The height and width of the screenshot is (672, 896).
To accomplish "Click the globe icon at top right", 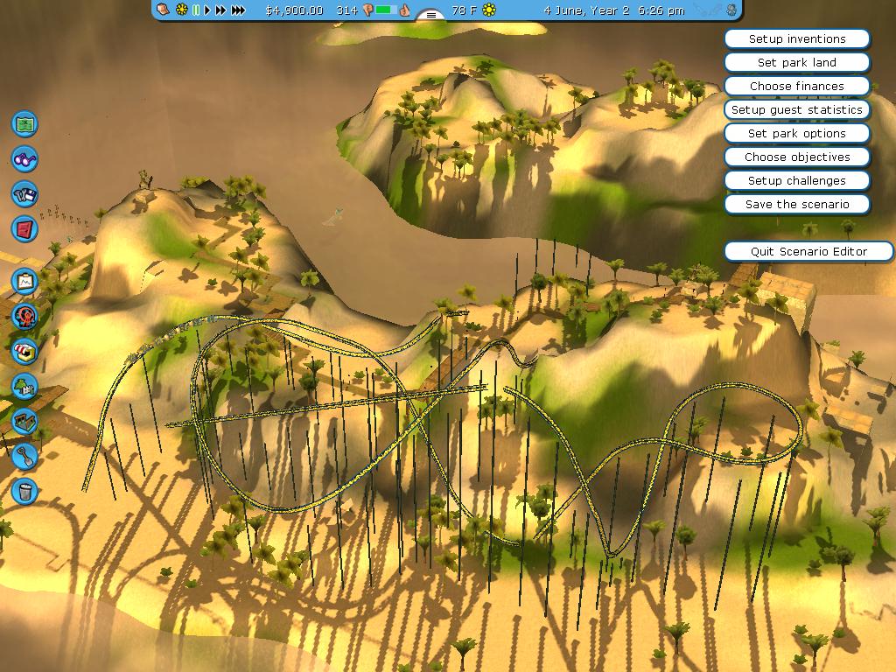I will pyautogui.click(x=731, y=10).
